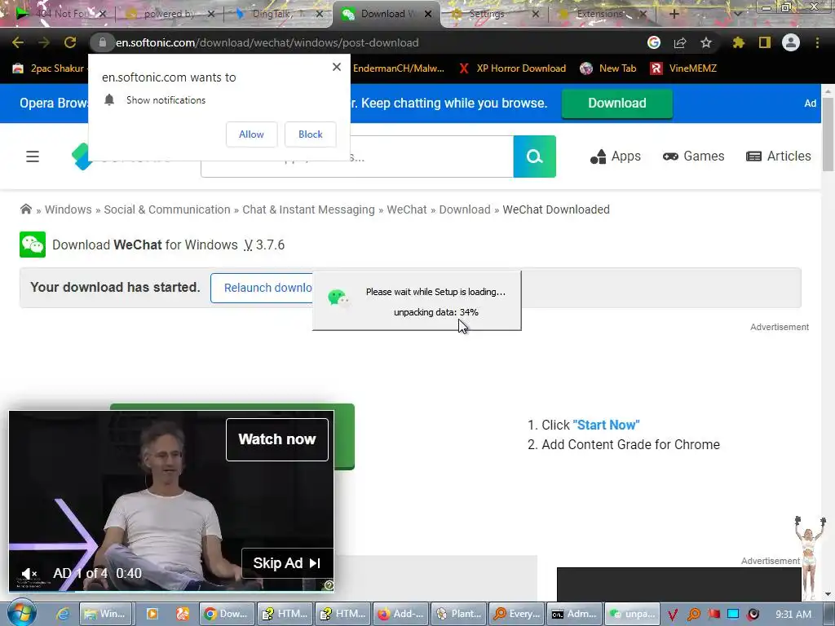Screen dimensions: 835x626
Task: Open the 'Every...' taskbar button
Action: coord(516,614)
